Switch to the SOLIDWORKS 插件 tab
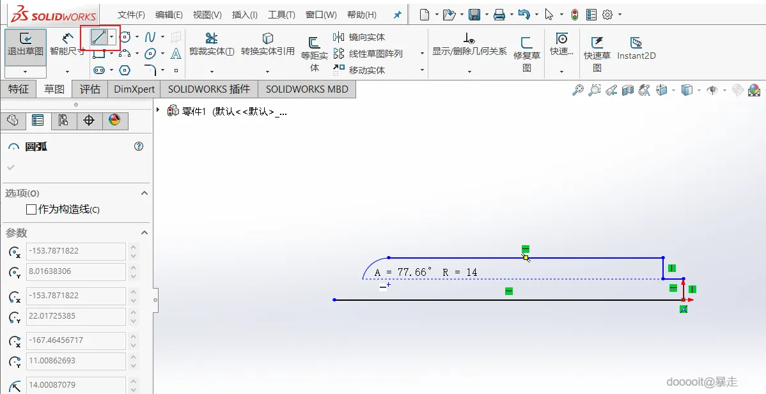 [209, 89]
